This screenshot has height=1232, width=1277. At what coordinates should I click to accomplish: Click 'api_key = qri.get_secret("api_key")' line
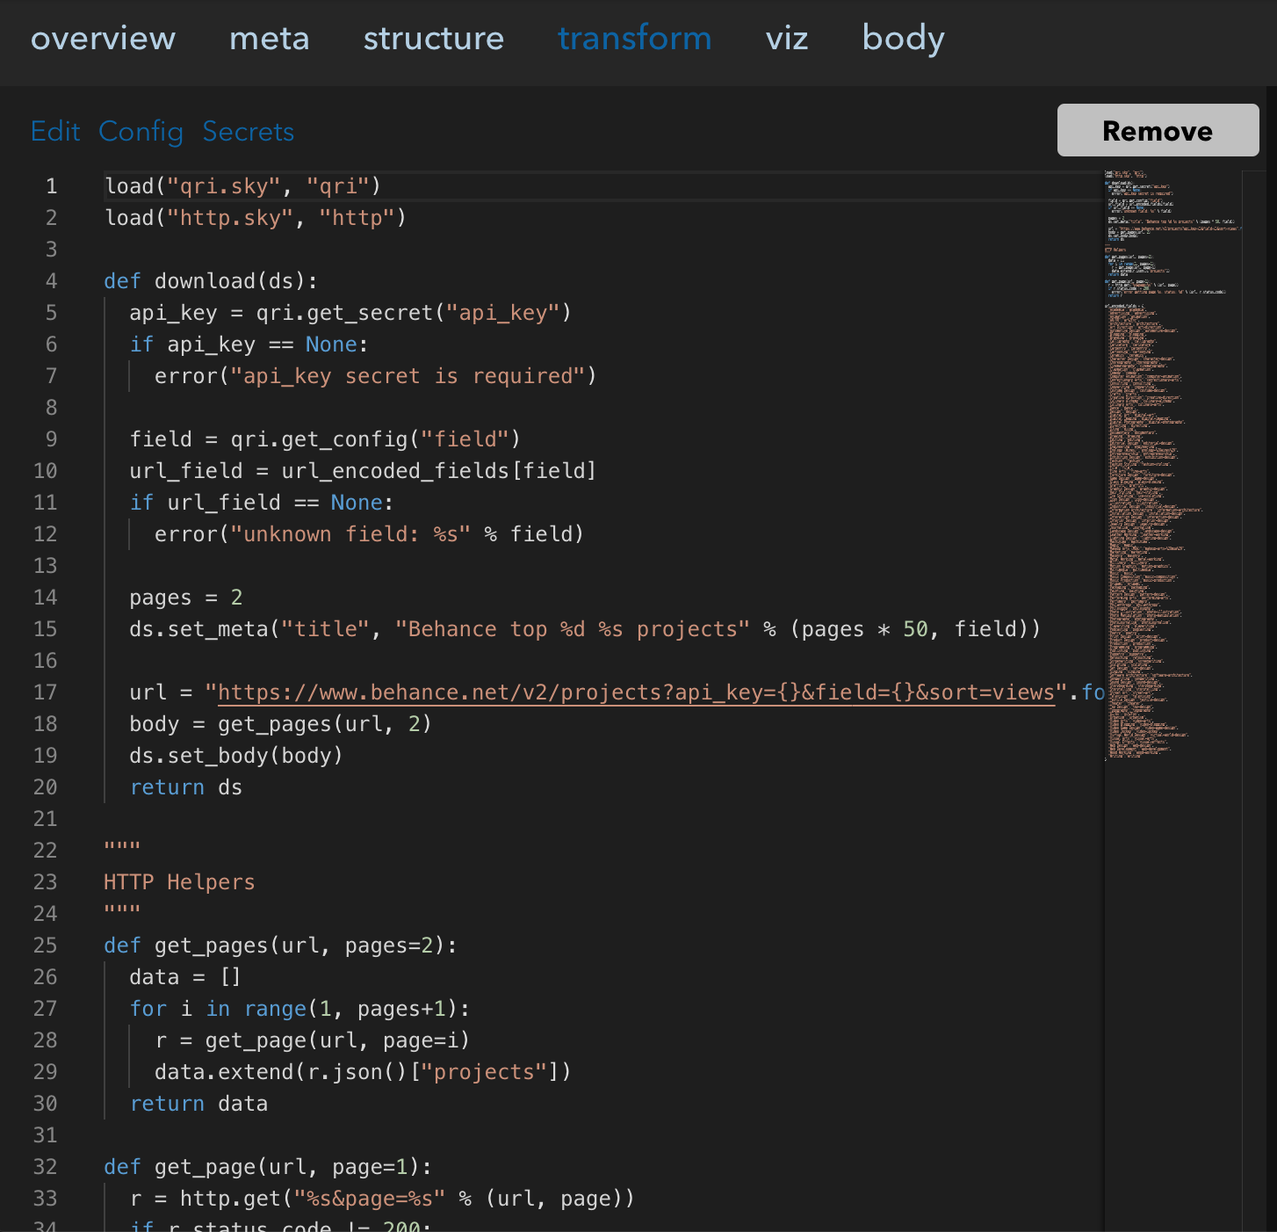(x=350, y=313)
